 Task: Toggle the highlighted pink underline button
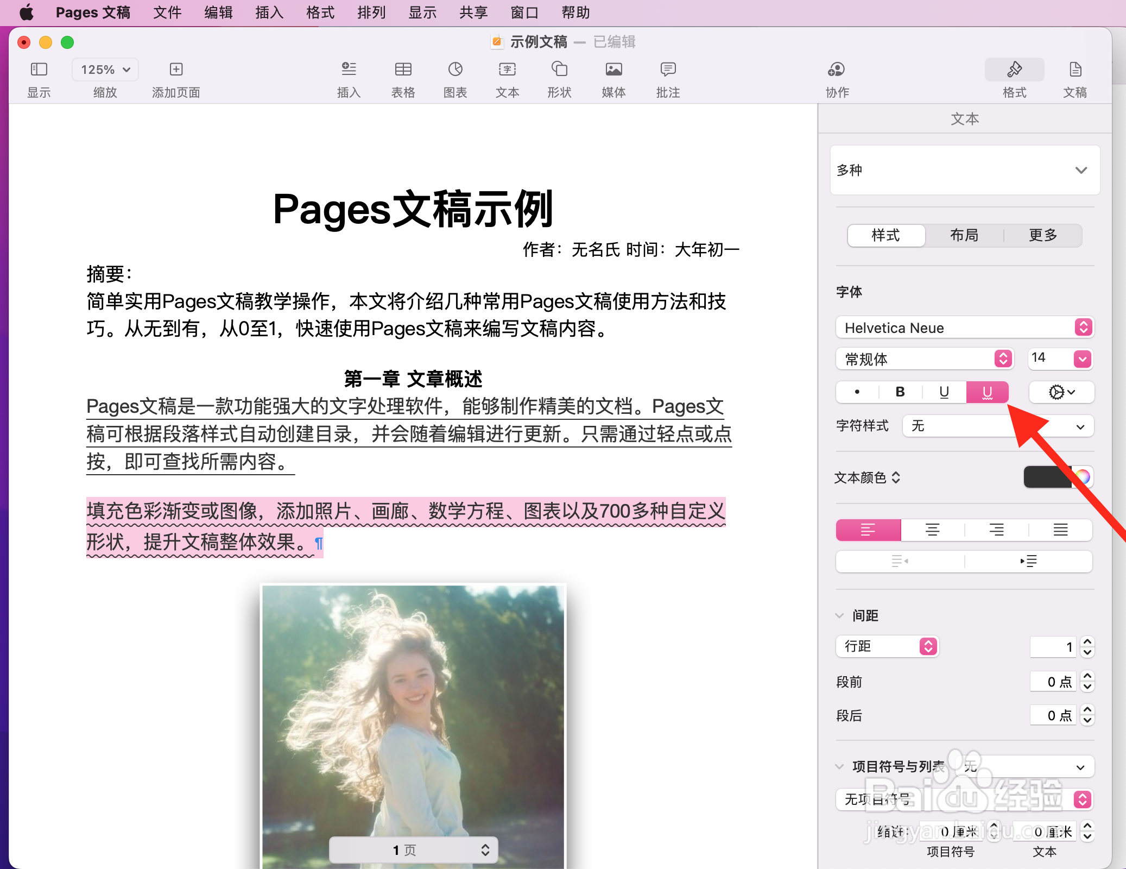[x=987, y=392]
